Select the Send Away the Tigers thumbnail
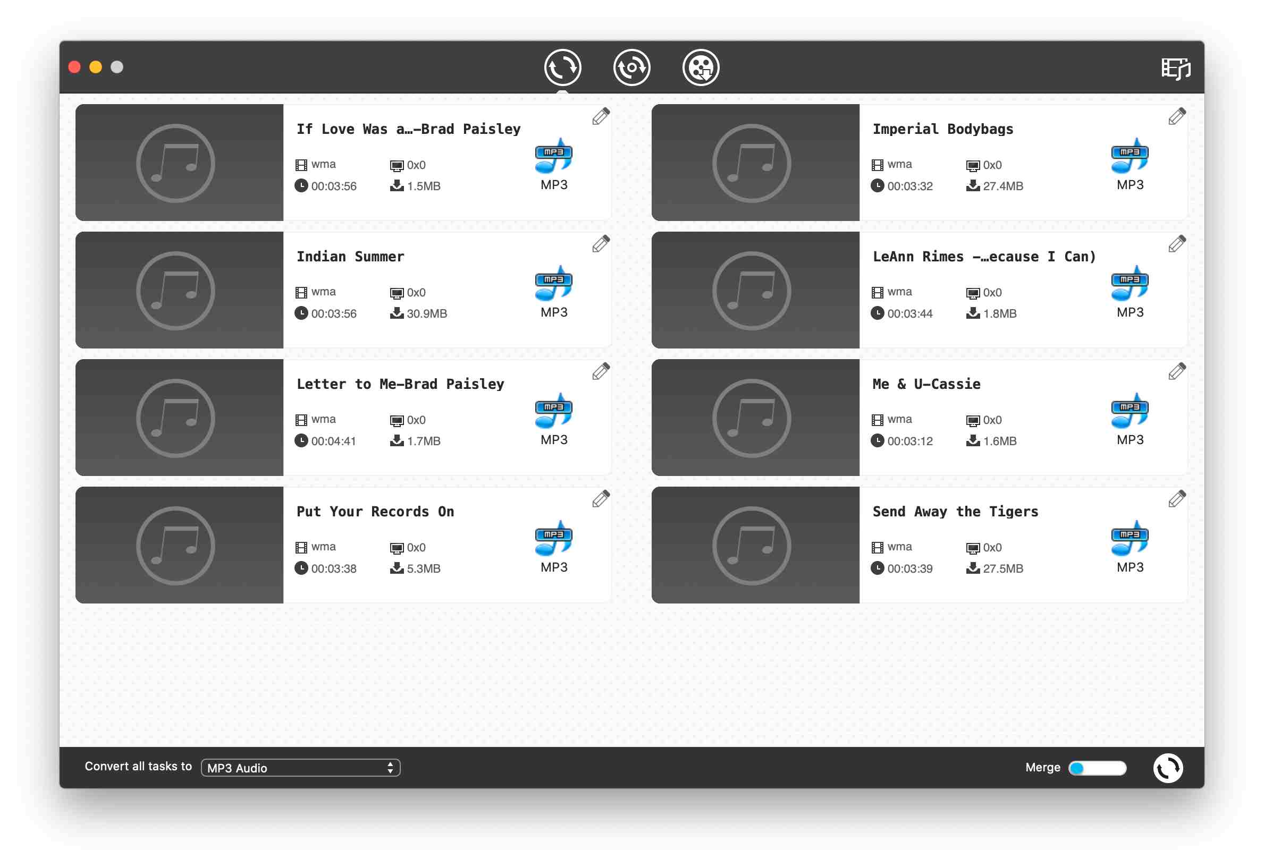 [x=755, y=545]
